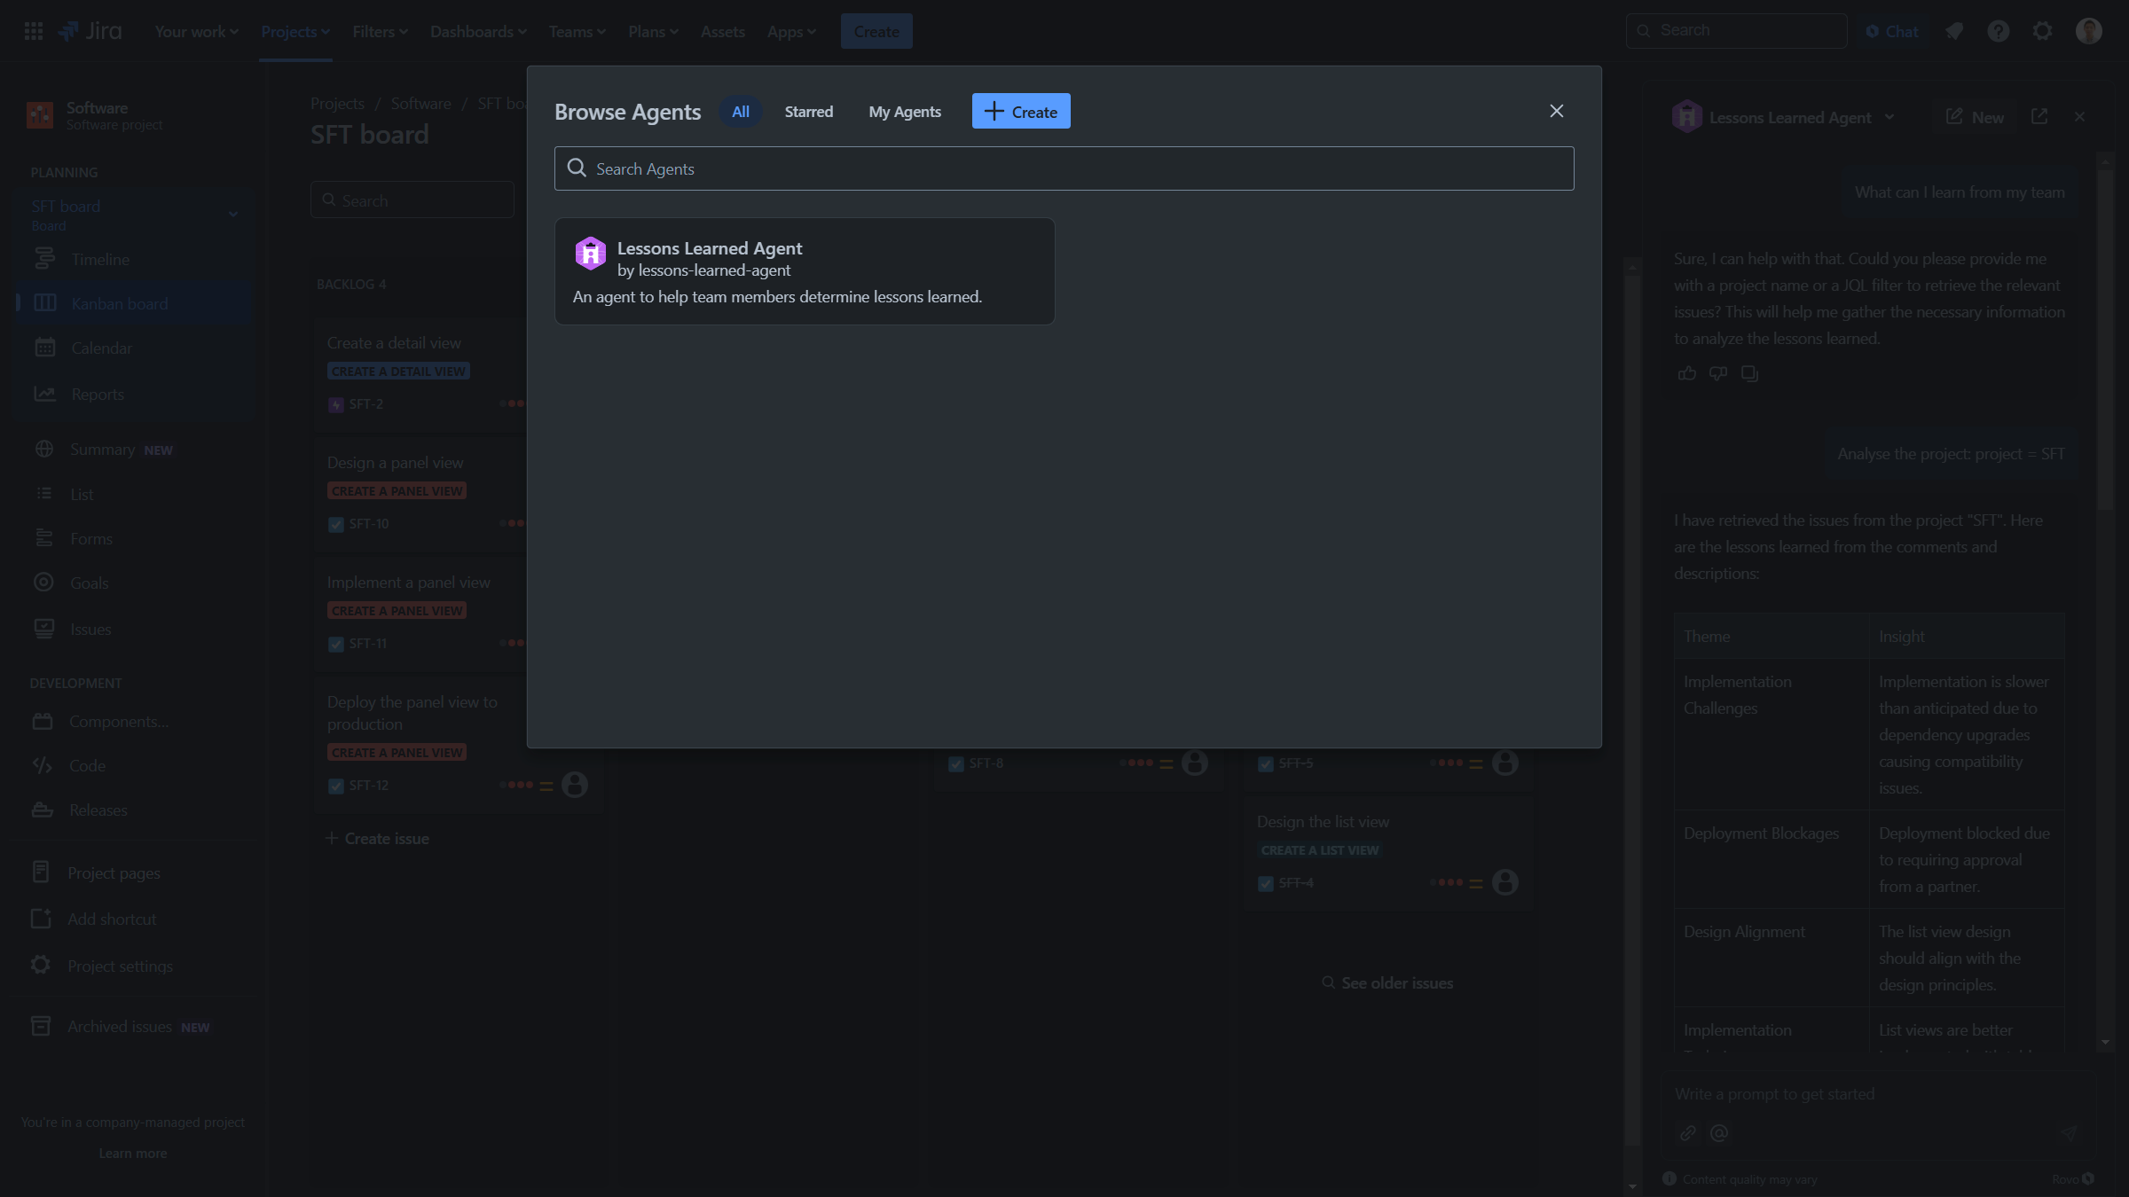
Task: Switch to the My Agents filter
Action: [904, 112]
